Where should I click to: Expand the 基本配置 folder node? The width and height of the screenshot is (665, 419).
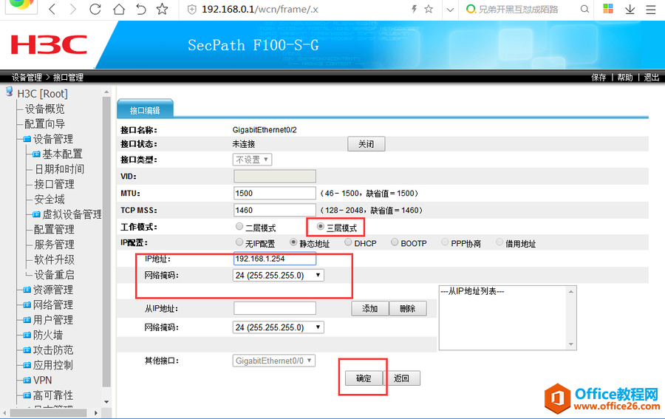[x=36, y=154]
